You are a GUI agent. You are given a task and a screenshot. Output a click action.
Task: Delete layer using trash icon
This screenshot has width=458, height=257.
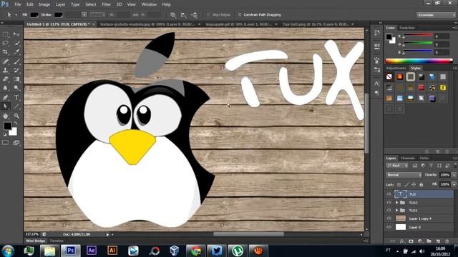click(x=447, y=241)
